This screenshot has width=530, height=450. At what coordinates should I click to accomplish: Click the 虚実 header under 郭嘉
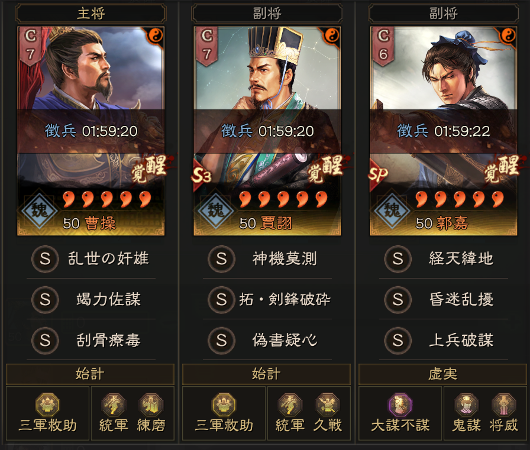443,374
